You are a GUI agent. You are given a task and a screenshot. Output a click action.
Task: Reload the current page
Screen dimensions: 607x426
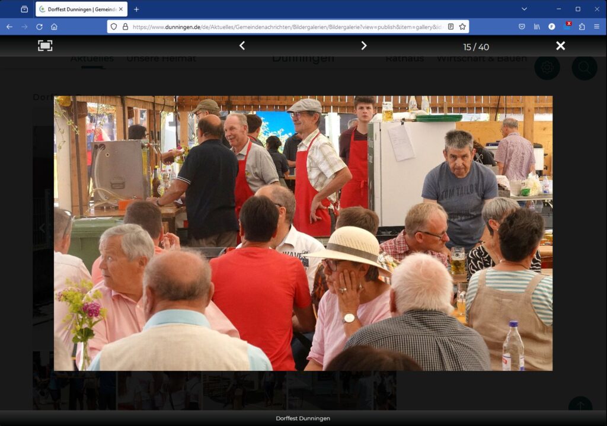[39, 27]
